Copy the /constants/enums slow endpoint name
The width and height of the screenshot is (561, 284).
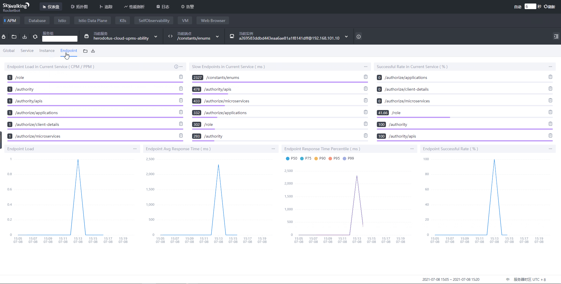coord(365,77)
